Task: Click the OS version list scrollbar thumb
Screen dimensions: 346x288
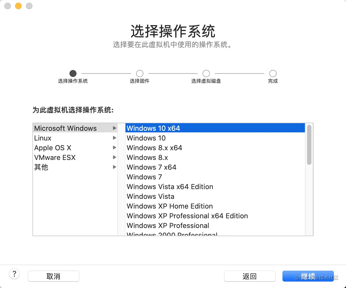Action: click(309, 145)
